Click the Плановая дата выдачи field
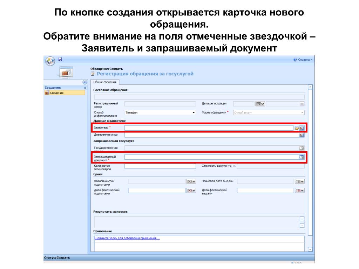 [x=265, y=182]
